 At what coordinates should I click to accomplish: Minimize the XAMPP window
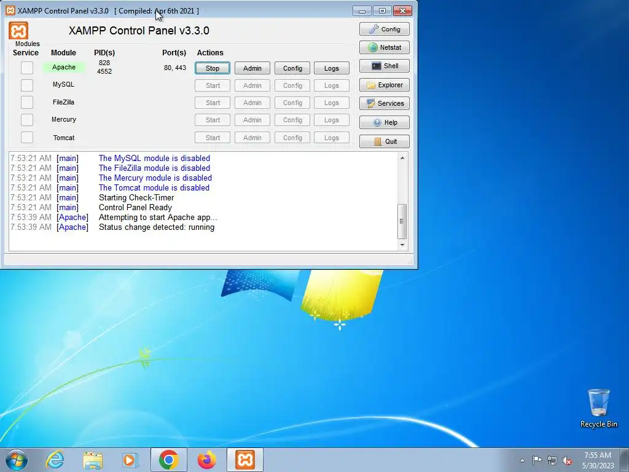pos(362,10)
